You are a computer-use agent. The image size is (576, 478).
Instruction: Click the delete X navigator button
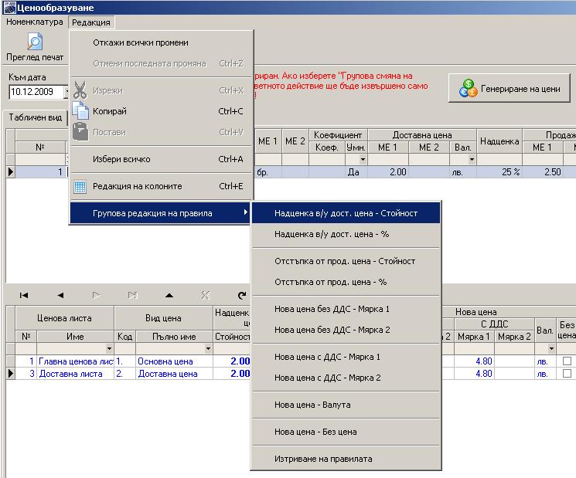(206, 295)
